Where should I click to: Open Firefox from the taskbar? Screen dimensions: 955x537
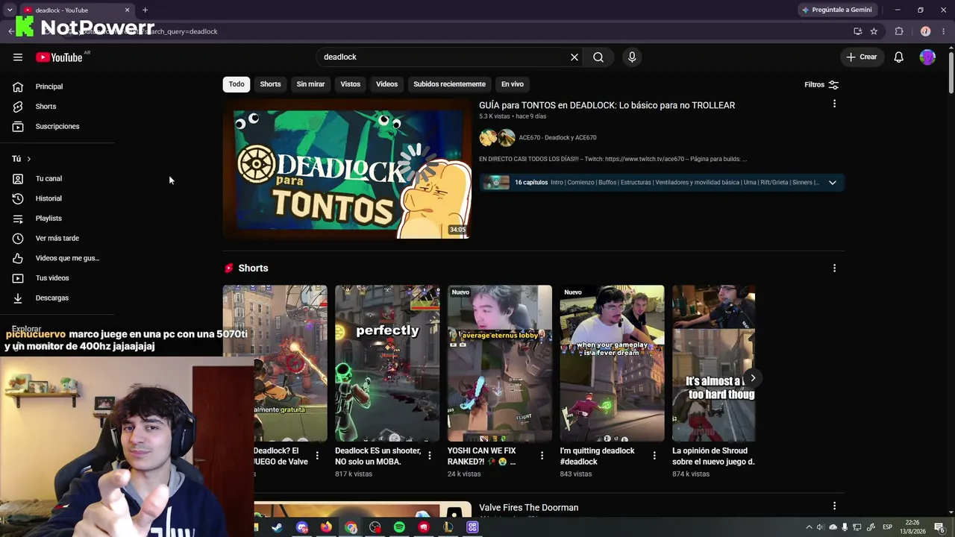(326, 527)
